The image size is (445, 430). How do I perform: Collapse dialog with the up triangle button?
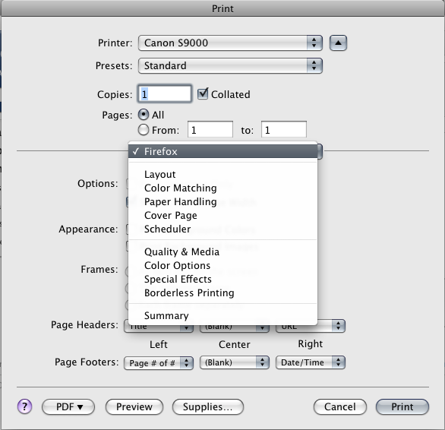click(338, 43)
